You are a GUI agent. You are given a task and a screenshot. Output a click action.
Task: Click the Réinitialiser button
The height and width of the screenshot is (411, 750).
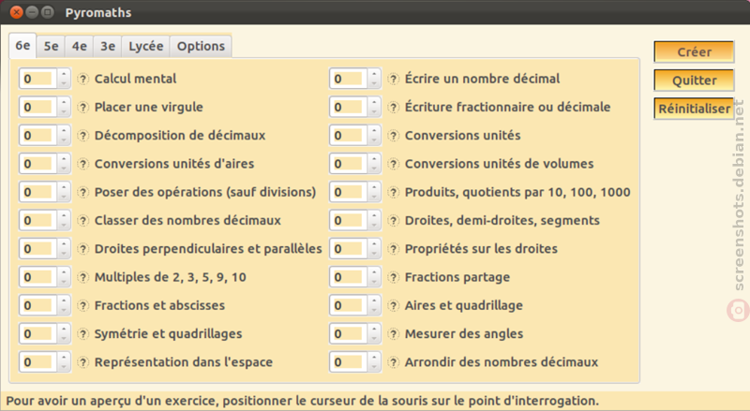coord(694,109)
